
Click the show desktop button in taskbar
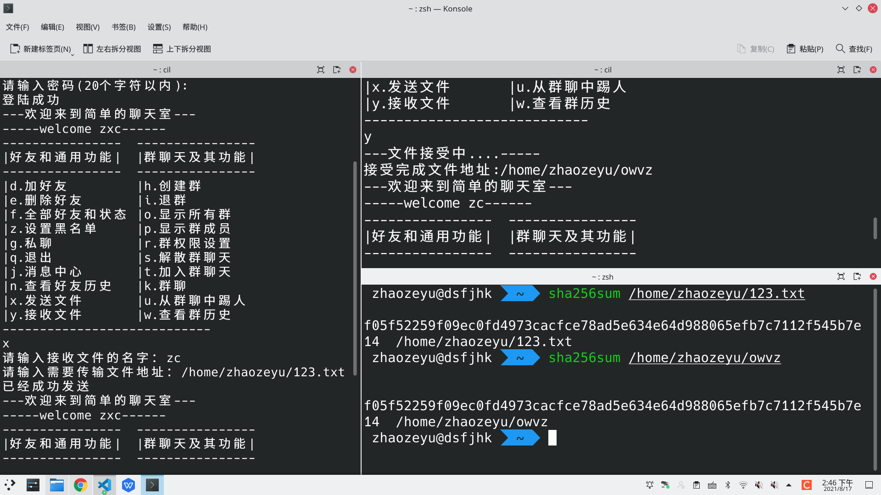click(869, 485)
